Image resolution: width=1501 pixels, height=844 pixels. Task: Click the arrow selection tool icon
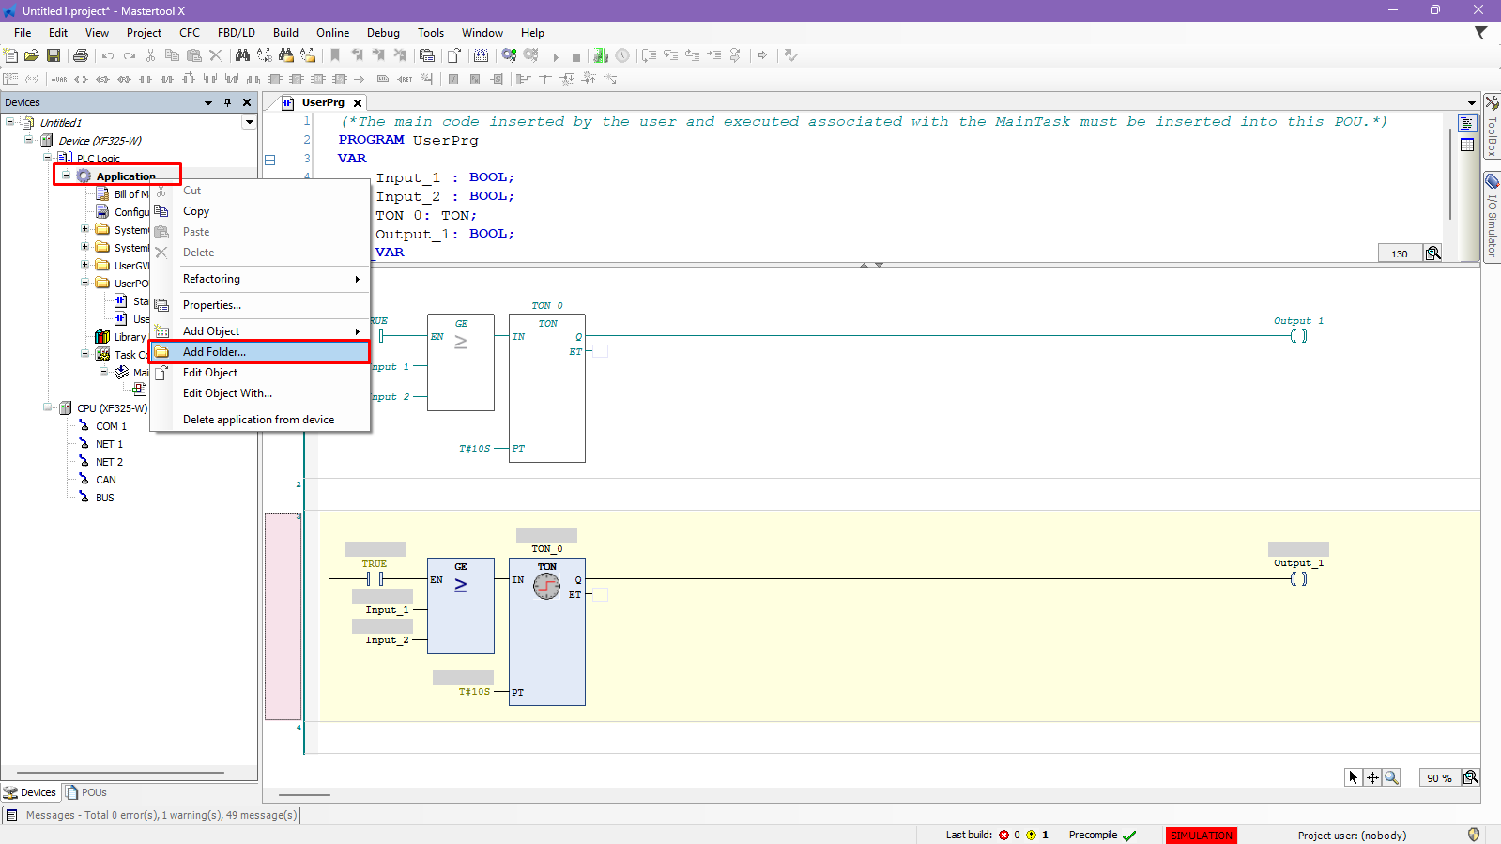[x=1353, y=777]
